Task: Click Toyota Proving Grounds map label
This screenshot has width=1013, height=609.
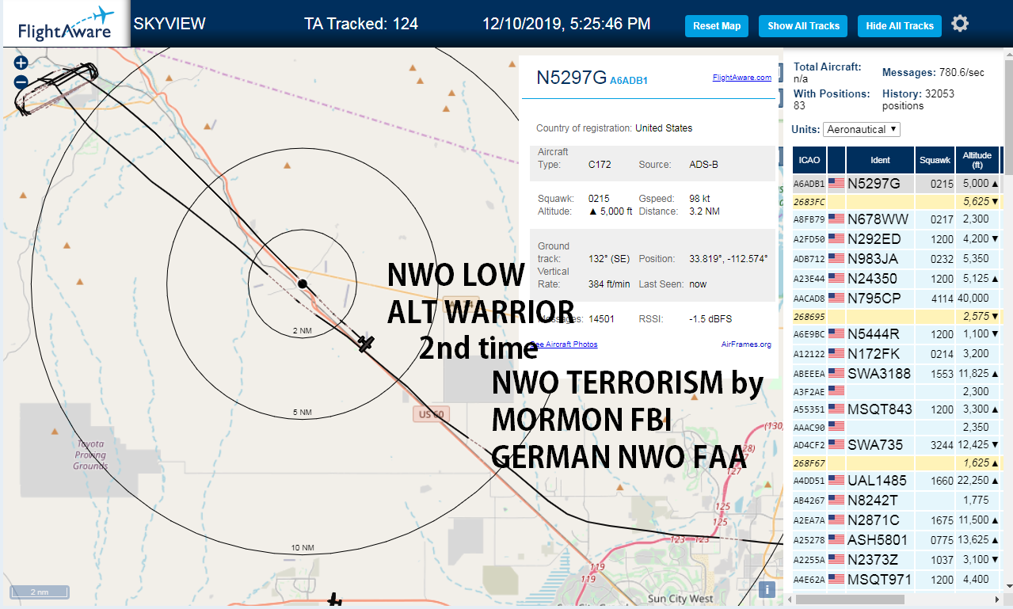Action: [91, 455]
